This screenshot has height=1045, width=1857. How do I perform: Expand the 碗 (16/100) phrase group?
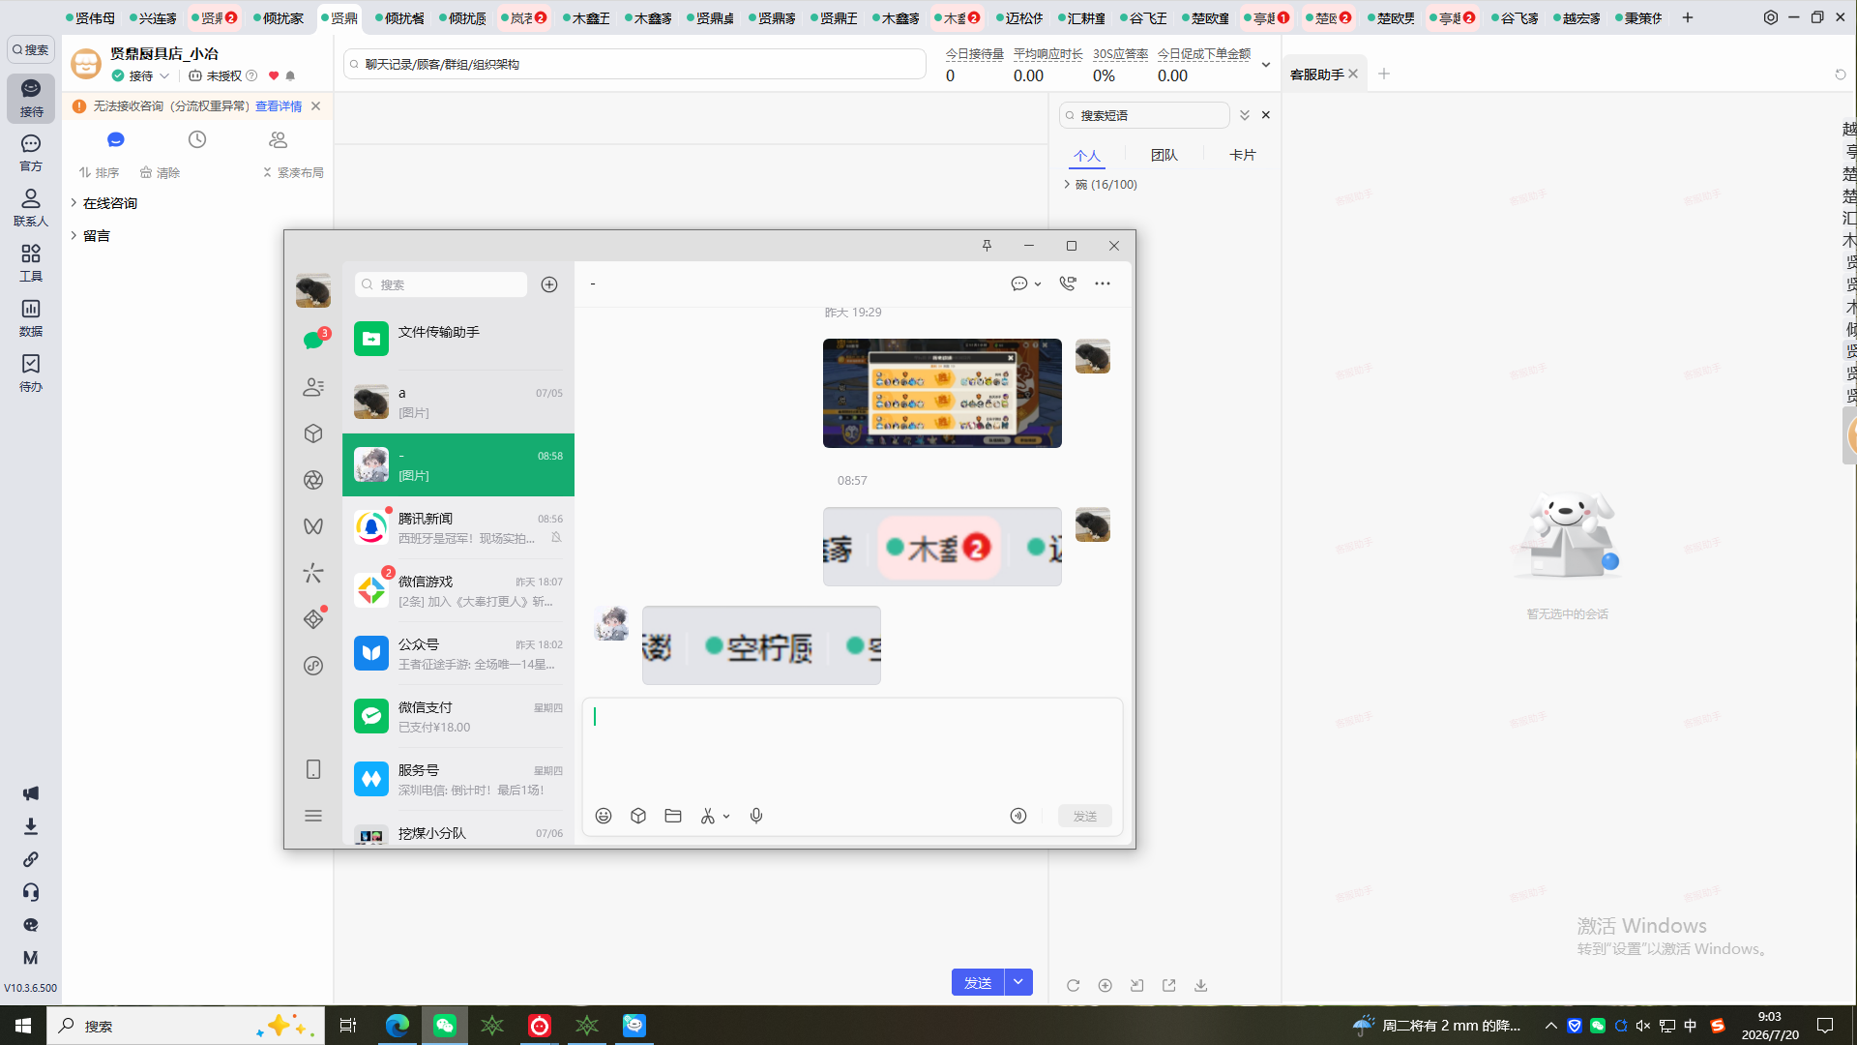(x=1101, y=184)
